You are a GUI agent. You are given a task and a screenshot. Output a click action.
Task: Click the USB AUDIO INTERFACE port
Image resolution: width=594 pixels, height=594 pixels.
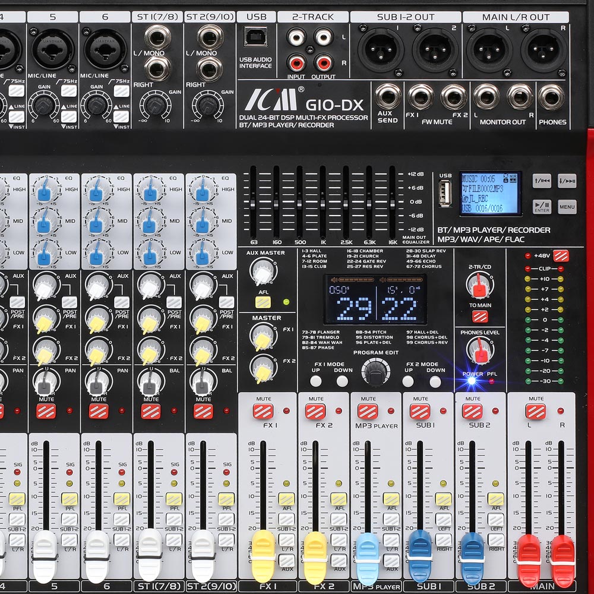(255, 37)
